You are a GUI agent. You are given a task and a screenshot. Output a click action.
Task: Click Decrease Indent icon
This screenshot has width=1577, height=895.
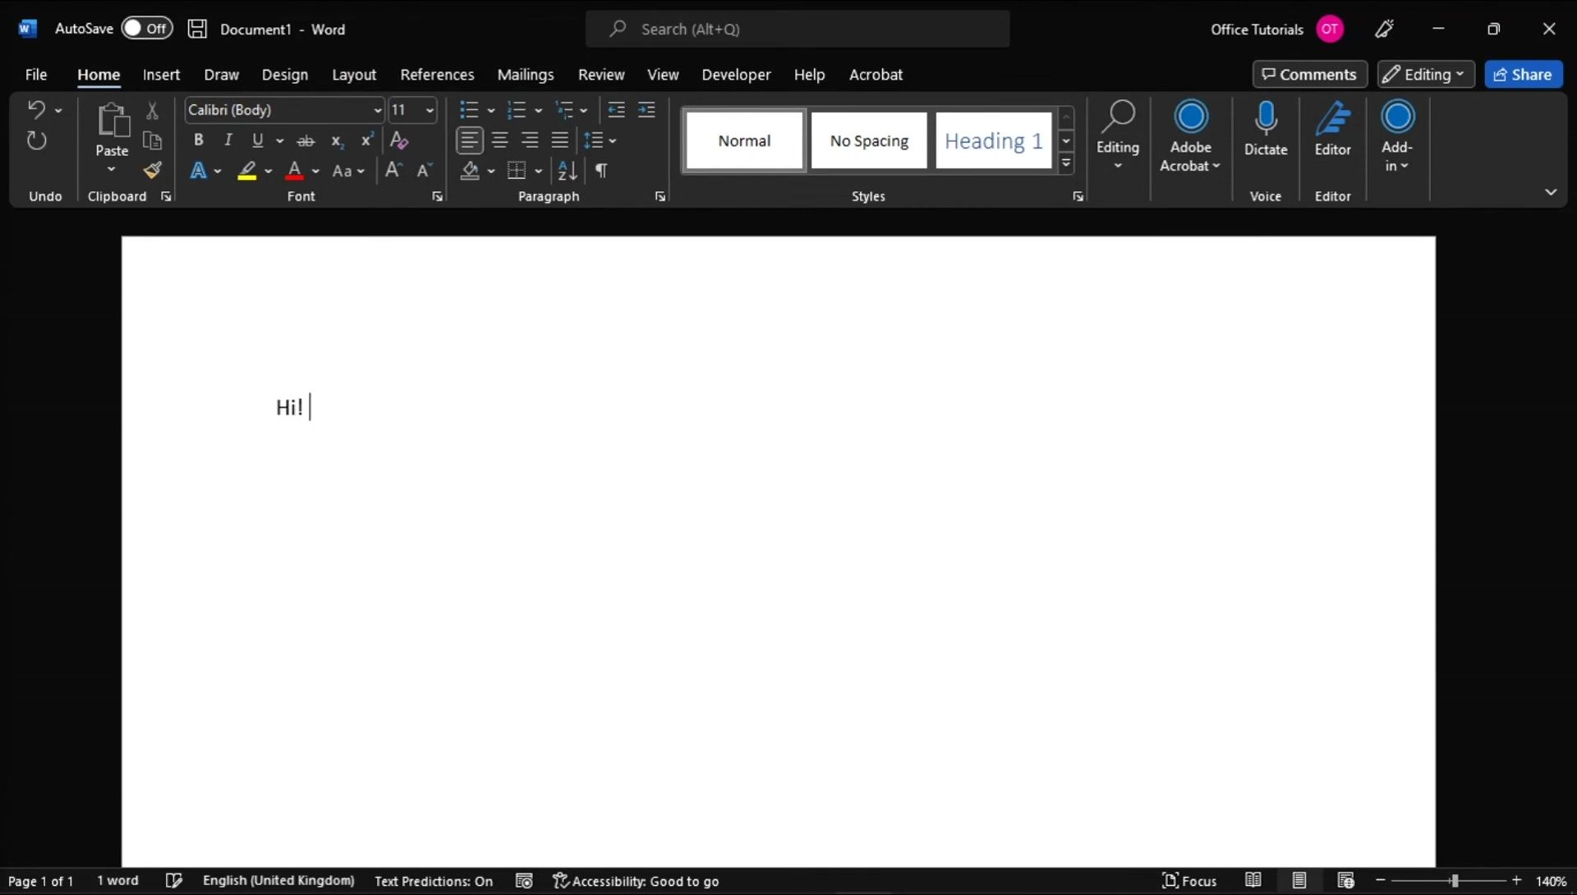pyautogui.click(x=616, y=110)
